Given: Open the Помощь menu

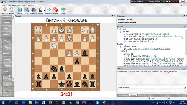Looking at the screenshot, I should click(30, 6).
